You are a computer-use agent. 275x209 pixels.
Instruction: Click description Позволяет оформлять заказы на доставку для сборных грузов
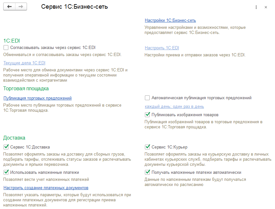click(67, 159)
